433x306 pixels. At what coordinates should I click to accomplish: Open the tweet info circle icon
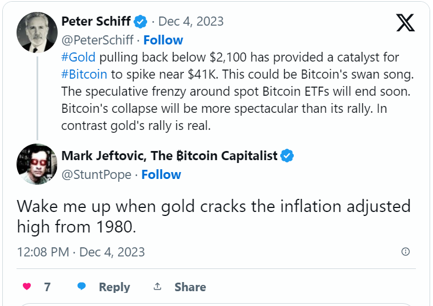[x=406, y=252]
